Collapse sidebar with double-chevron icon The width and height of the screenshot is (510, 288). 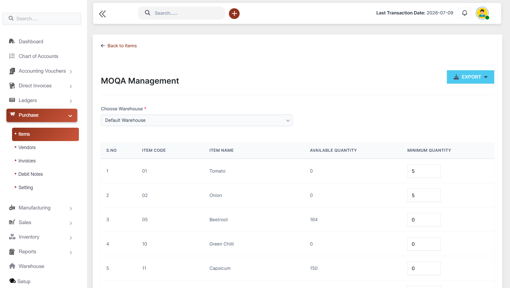coord(102,14)
